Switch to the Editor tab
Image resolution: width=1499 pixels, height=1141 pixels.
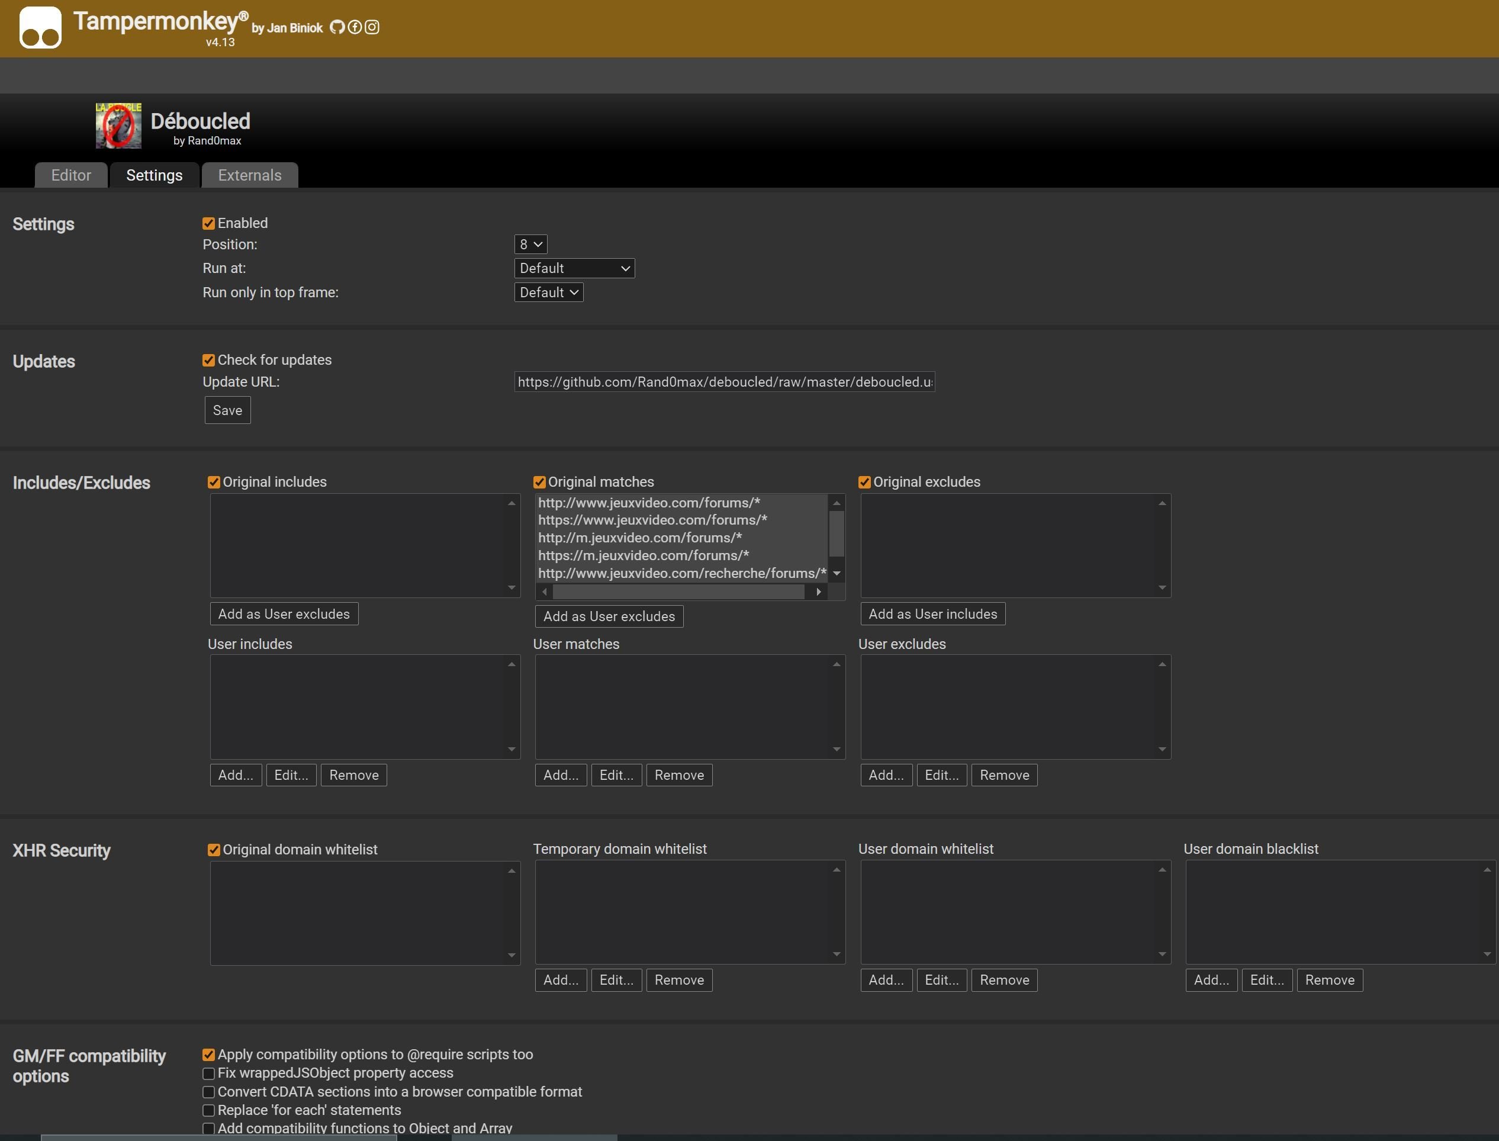(71, 175)
